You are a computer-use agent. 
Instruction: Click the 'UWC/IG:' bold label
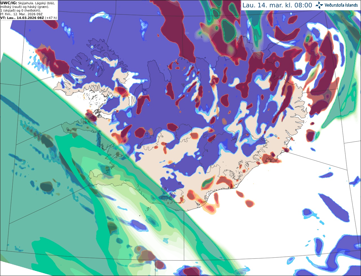click(x=9, y=3)
